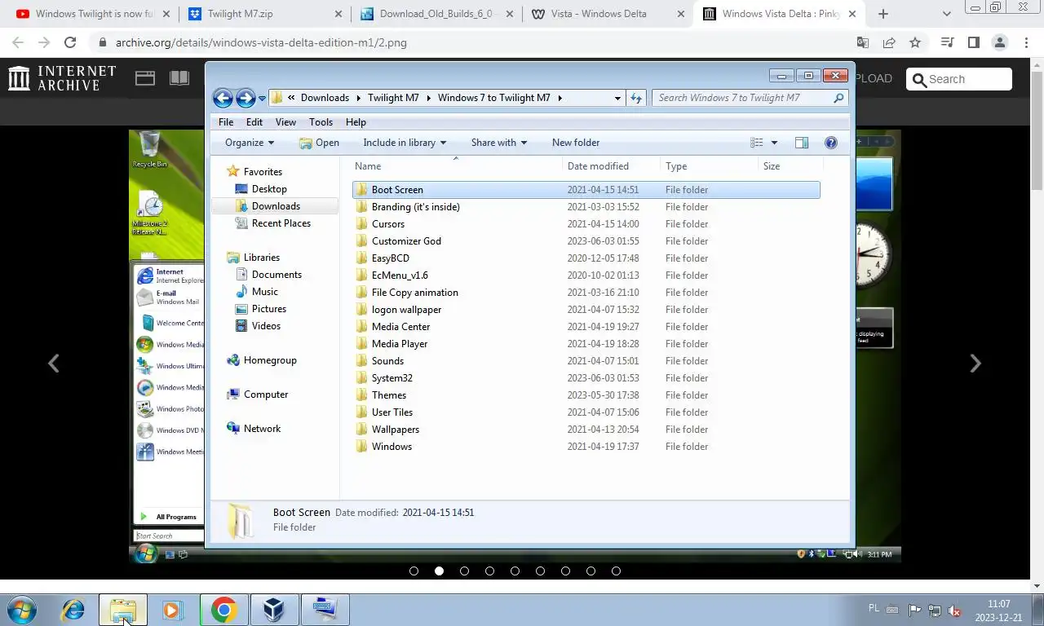Image resolution: width=1044 pixels, height=626 pixels.
Task: Open Chrome tab search chevron
Action: point(946,14)
